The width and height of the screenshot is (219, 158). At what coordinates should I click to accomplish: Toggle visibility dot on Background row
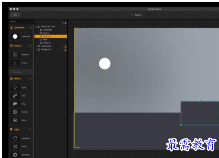(x=63, y=49)
